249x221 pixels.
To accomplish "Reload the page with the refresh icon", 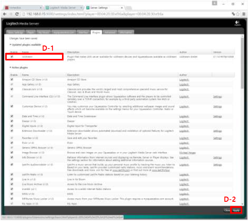I will 17,14.
